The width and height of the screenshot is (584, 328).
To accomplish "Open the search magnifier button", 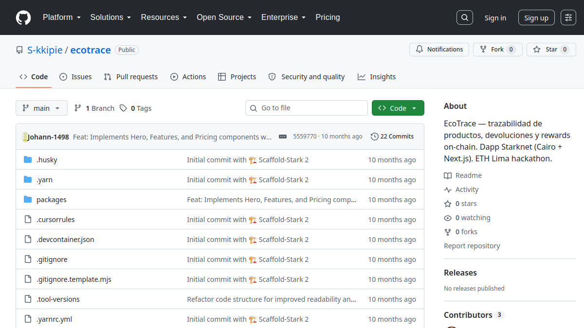I will (x=465, y=17).
